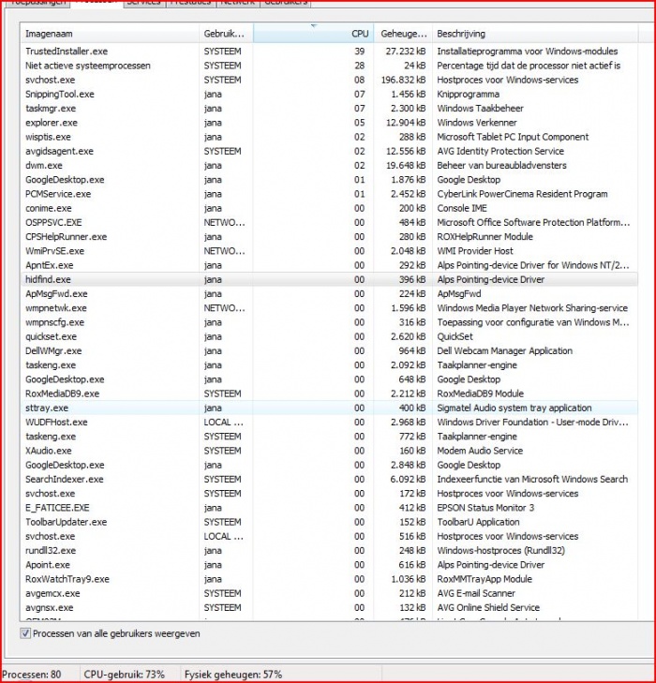Select taskeng.exe using 2.092 kB memory

coord(329,365)
